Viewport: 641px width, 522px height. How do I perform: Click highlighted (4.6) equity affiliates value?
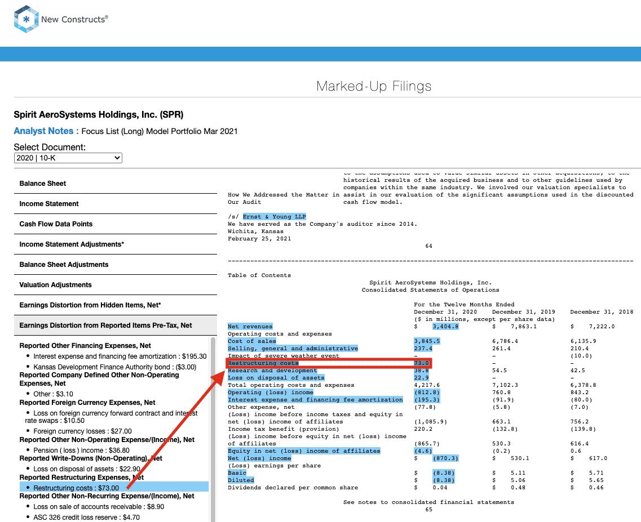click(423, 451)
